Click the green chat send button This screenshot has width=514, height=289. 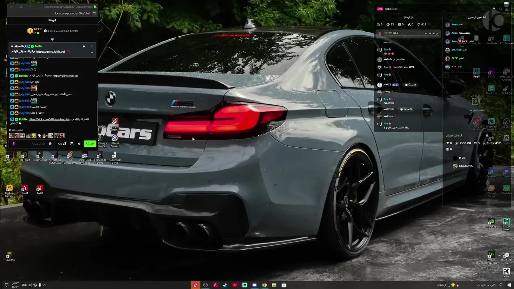click(x=90, y=144)
